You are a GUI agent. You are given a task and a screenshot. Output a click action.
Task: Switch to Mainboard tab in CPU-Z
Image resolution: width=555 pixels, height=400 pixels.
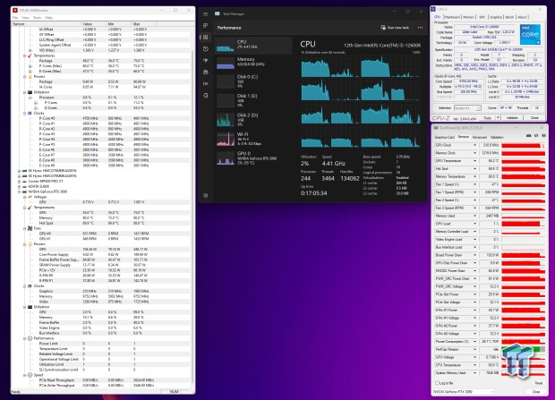[x=452, y=17]
